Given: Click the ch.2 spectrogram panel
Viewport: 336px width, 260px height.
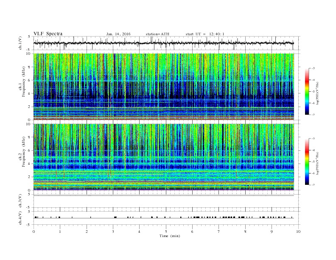Looking at the screenshot, I should pyautogui.click(x=164, y=157).
